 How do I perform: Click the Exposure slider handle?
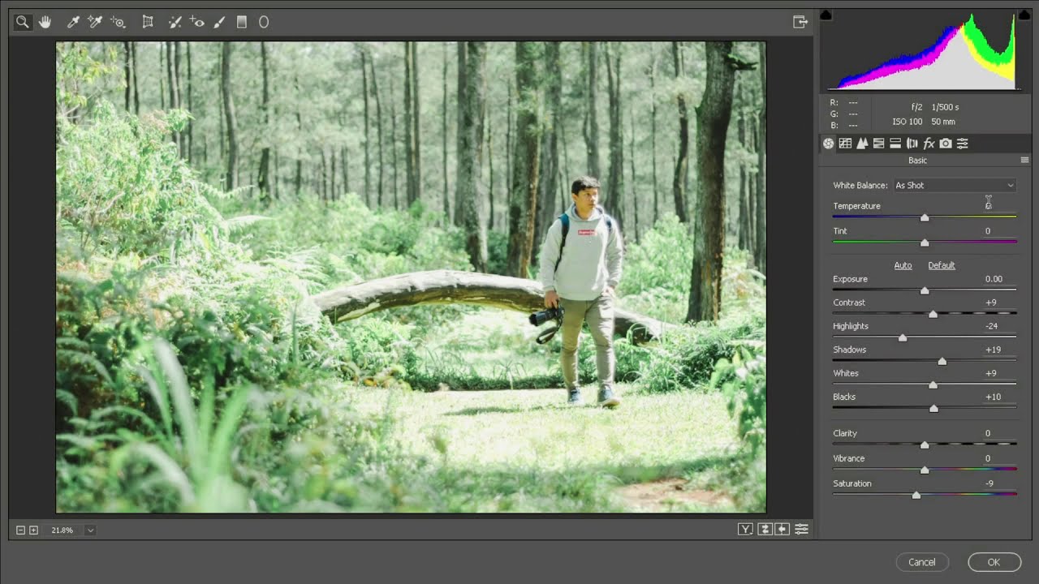click(925, 290)
